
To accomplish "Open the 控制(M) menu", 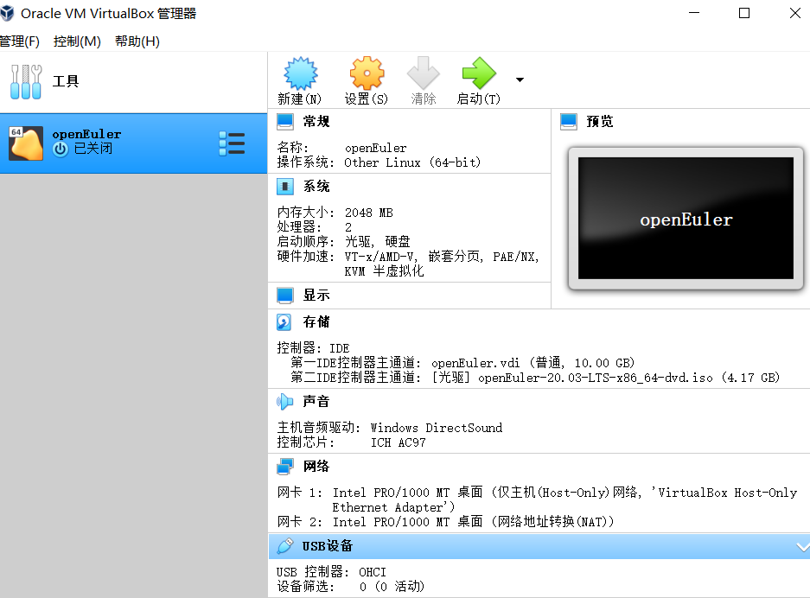I will click(x=76, y=41).
